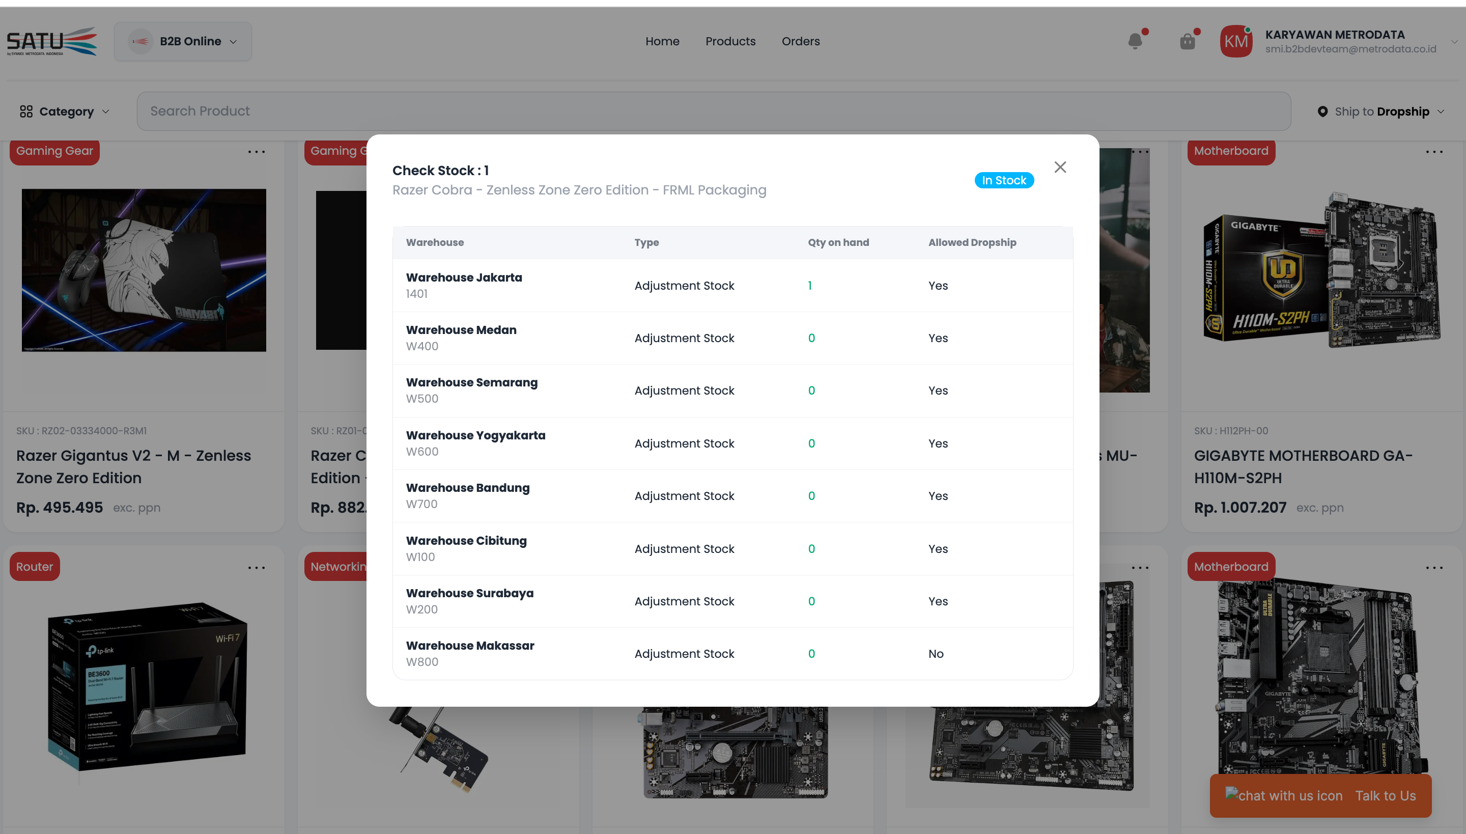
Task: Click the Razer Gigantus V2 product image
Action: pyautogui.click(x=144, y=270)
